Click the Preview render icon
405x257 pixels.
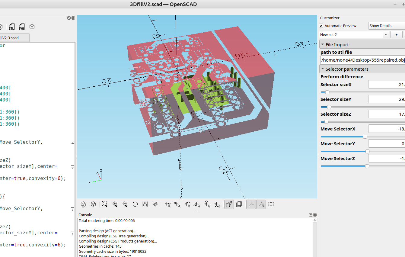click(84, 204)
